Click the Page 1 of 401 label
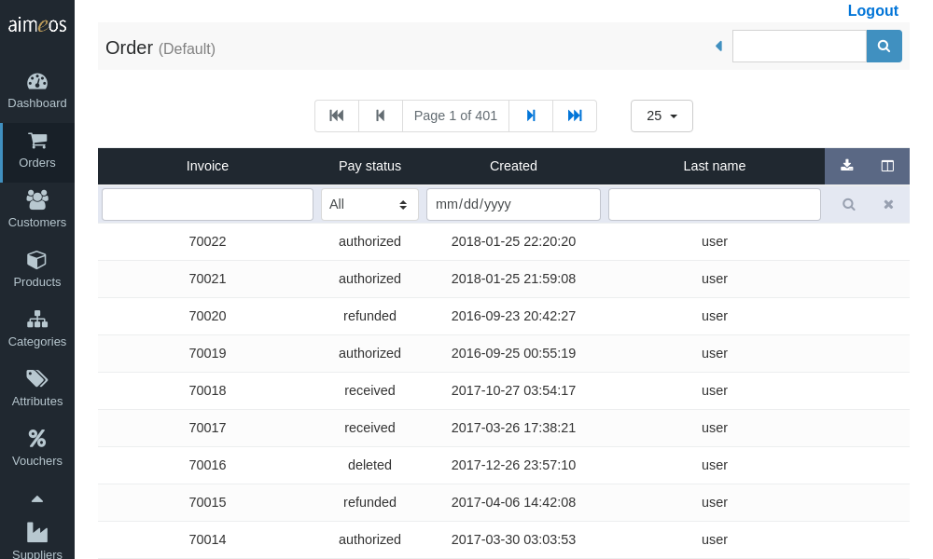This screenshot has width=933, height=559. tap(455, 116)
